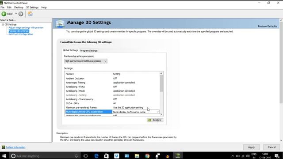Open Preferred graphics processor dropdown
The image size is (283, 159).
pos(85,61)
